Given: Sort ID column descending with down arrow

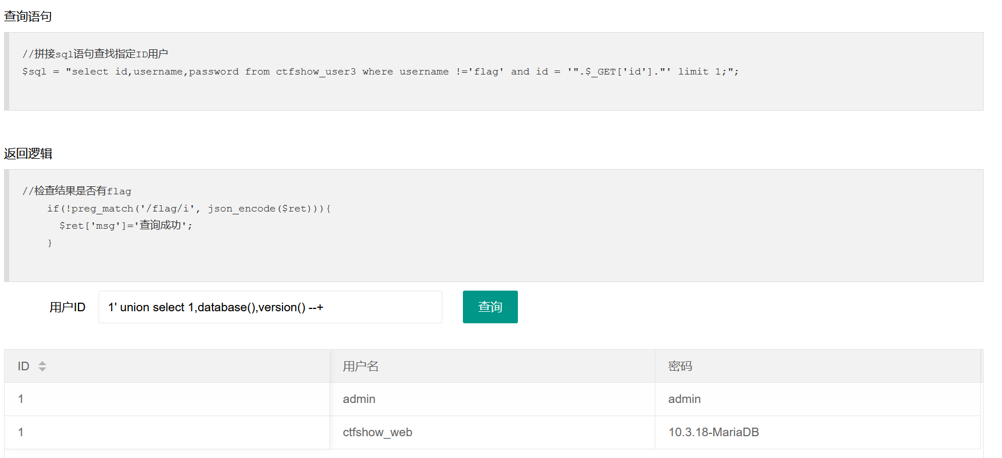Looking at the screenshot, I should tap(42, 369).
